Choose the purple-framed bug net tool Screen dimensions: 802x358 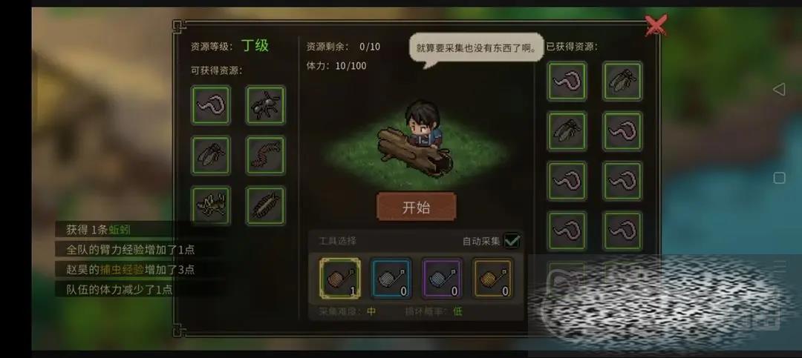[x=442, y=279]
